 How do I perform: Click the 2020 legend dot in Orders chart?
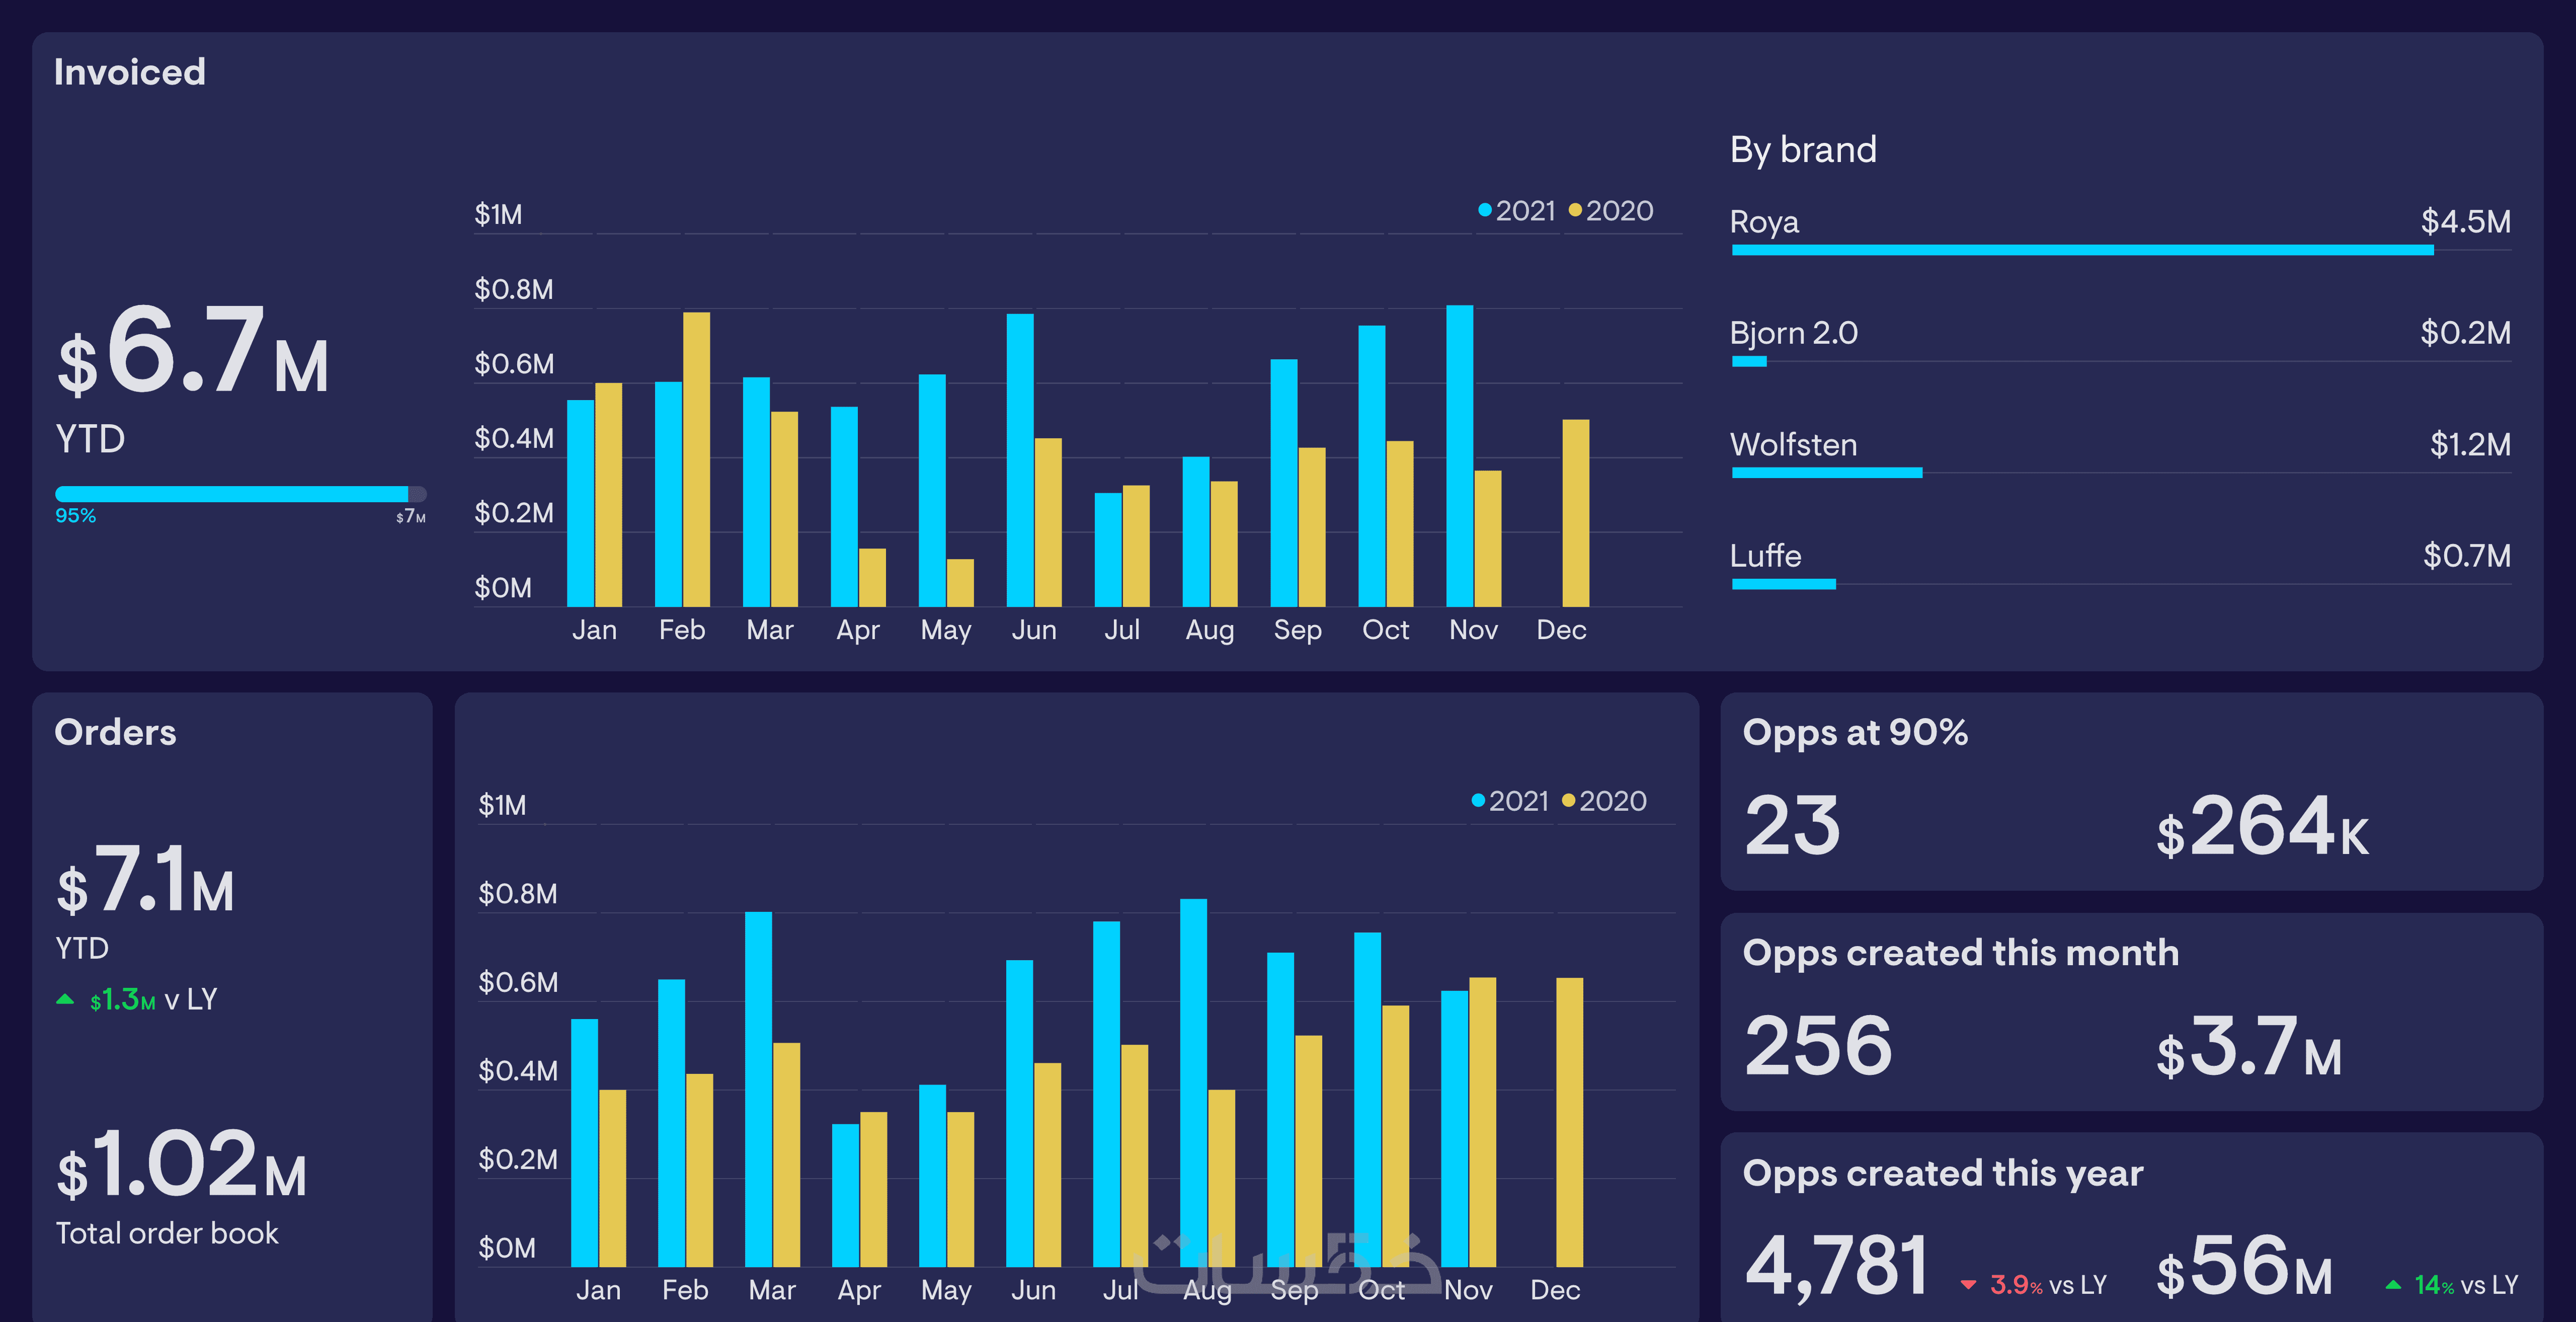click(x=1568, y=800)
